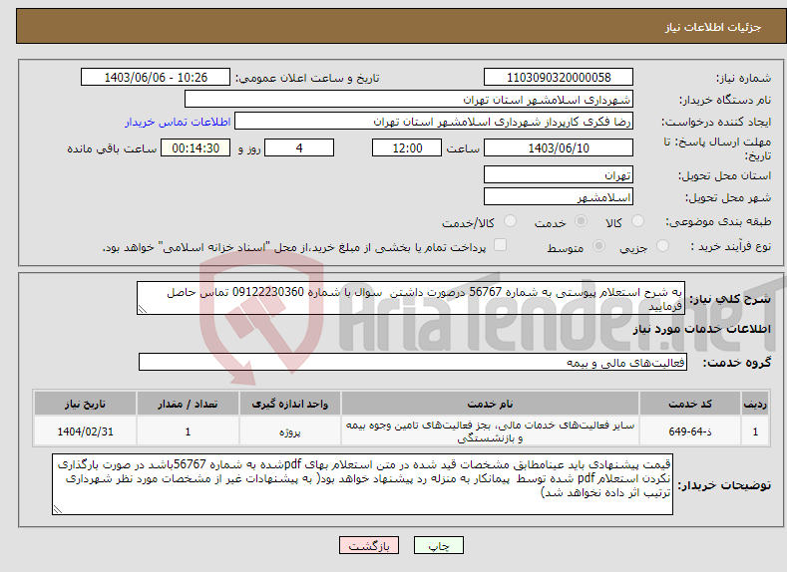Click the شرح کلی نیاز description textarea

[411, 298]
